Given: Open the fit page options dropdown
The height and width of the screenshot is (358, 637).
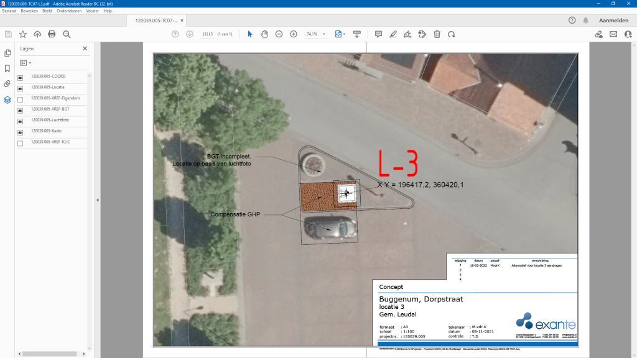Looking at the screenshot, I should coord(340,34).
